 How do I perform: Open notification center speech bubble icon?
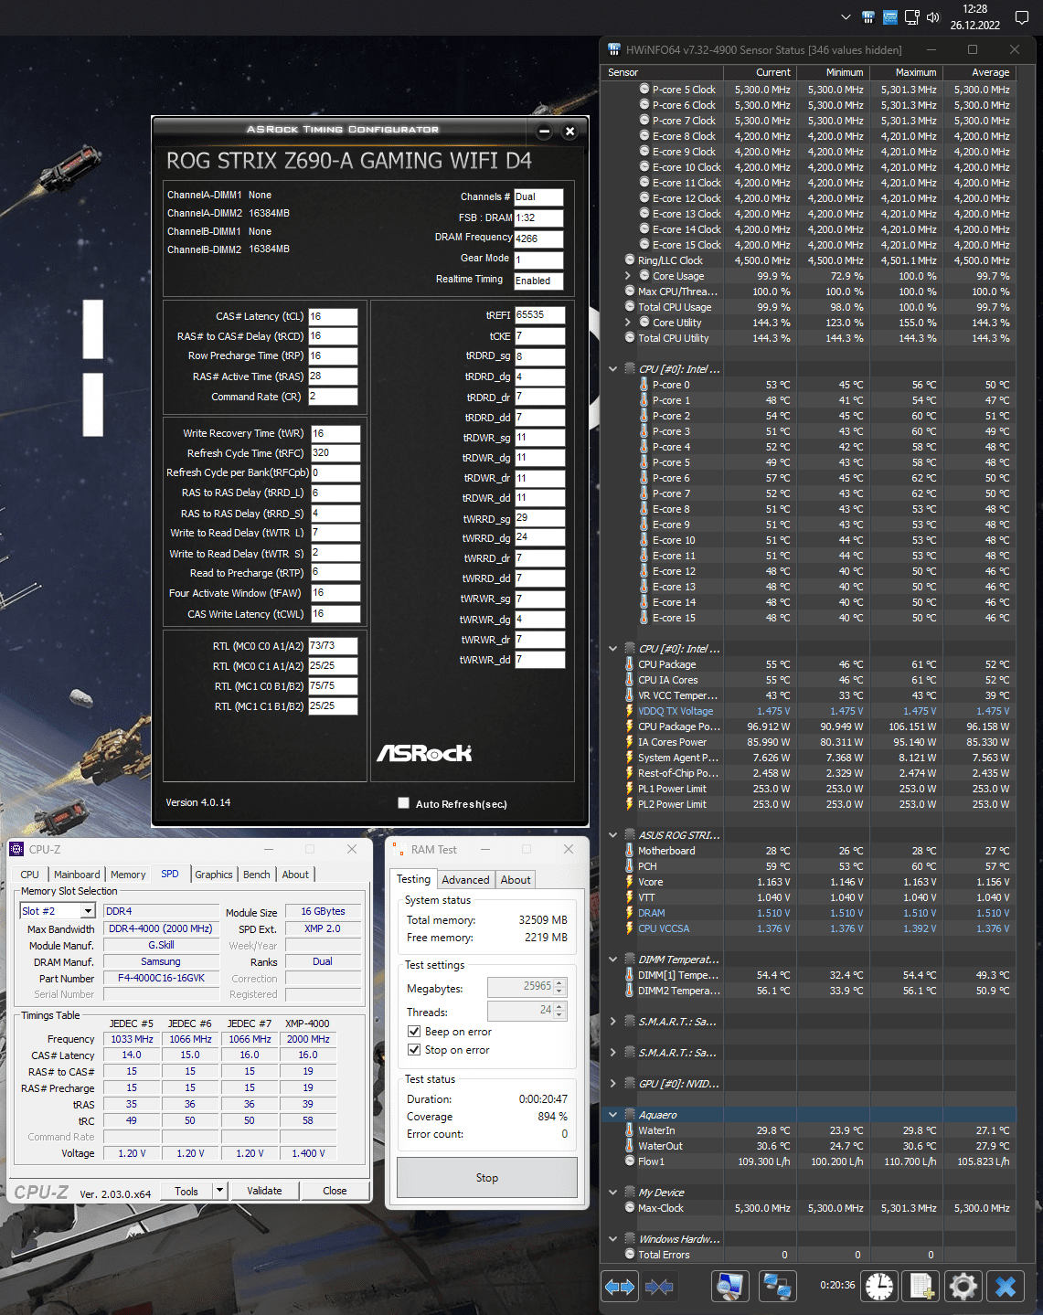point(1022,17)
